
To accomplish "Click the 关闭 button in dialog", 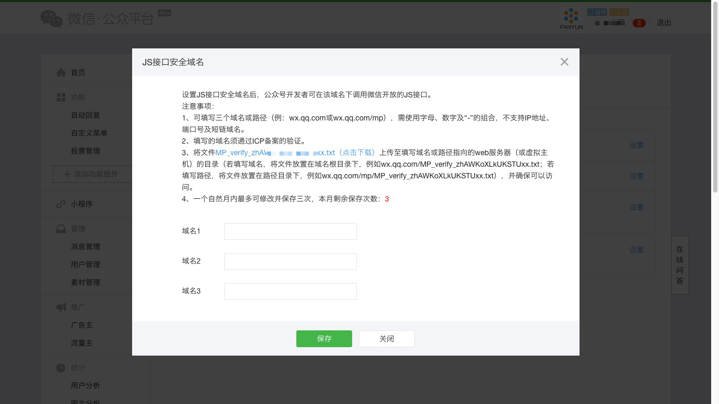I will pyautogui.click(x=386, y=339).
